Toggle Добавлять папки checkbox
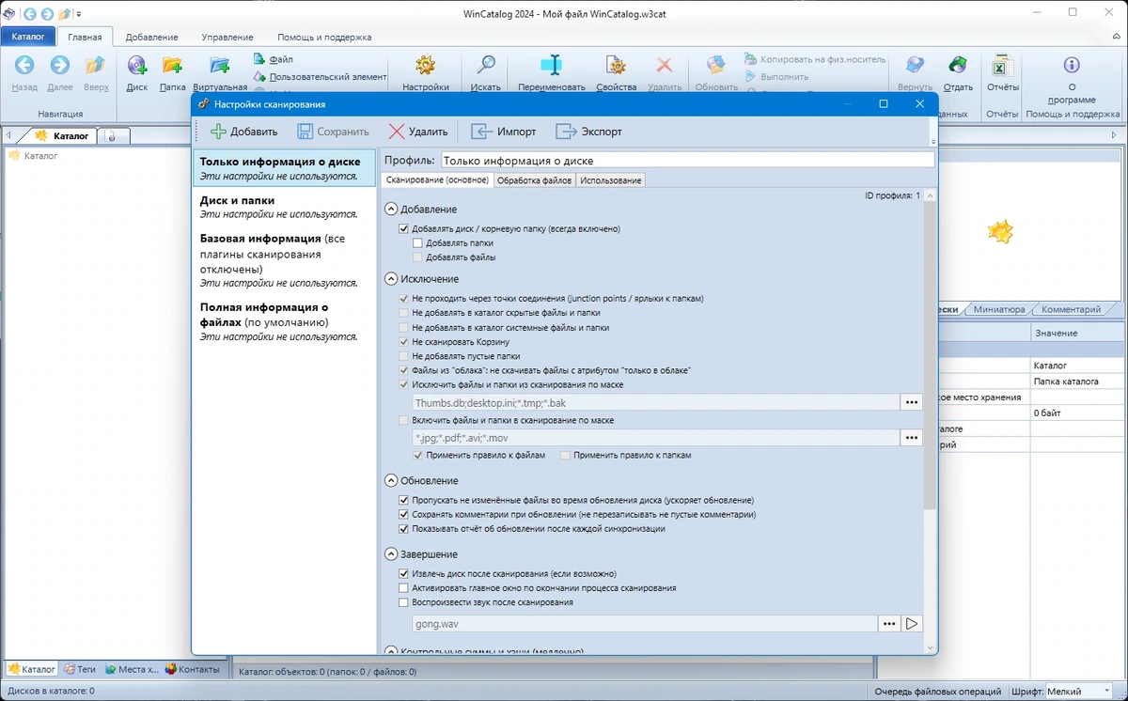This screenshot has width=1128, height=701. click(418, 242)
